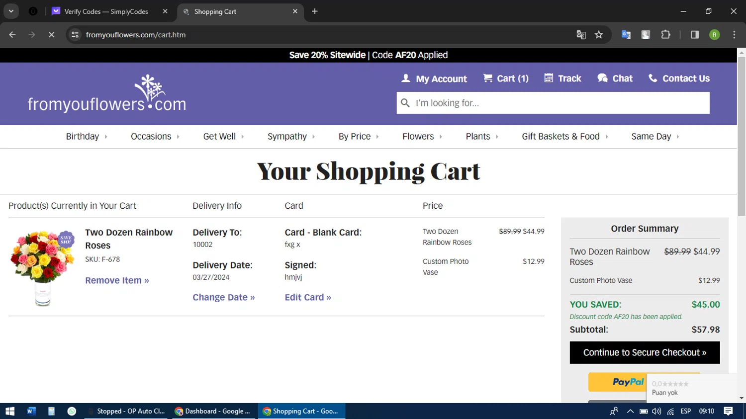Open the Windows Start menu

[10, 411]
